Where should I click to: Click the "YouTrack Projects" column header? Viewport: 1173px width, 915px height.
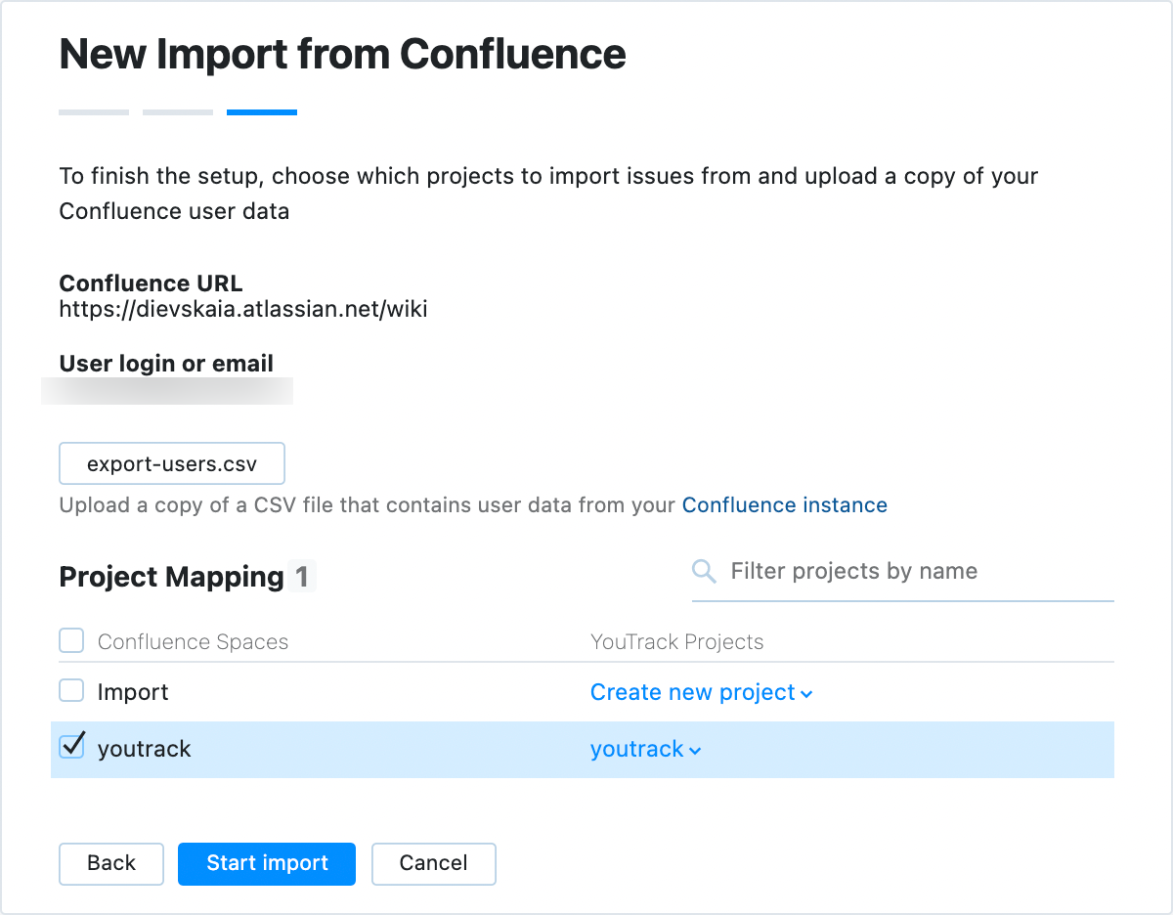point(676,642)
